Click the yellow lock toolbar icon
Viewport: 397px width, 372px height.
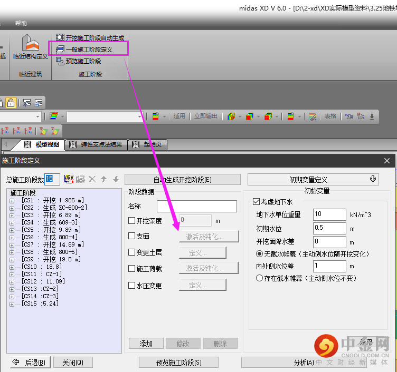[11, 102]
